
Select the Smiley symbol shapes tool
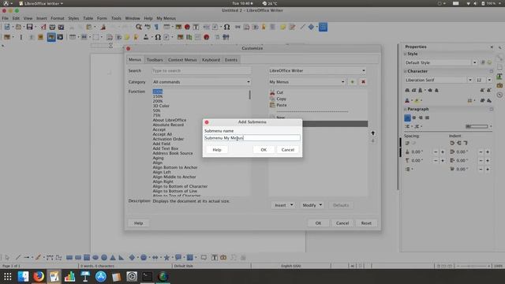pos(144,257)
